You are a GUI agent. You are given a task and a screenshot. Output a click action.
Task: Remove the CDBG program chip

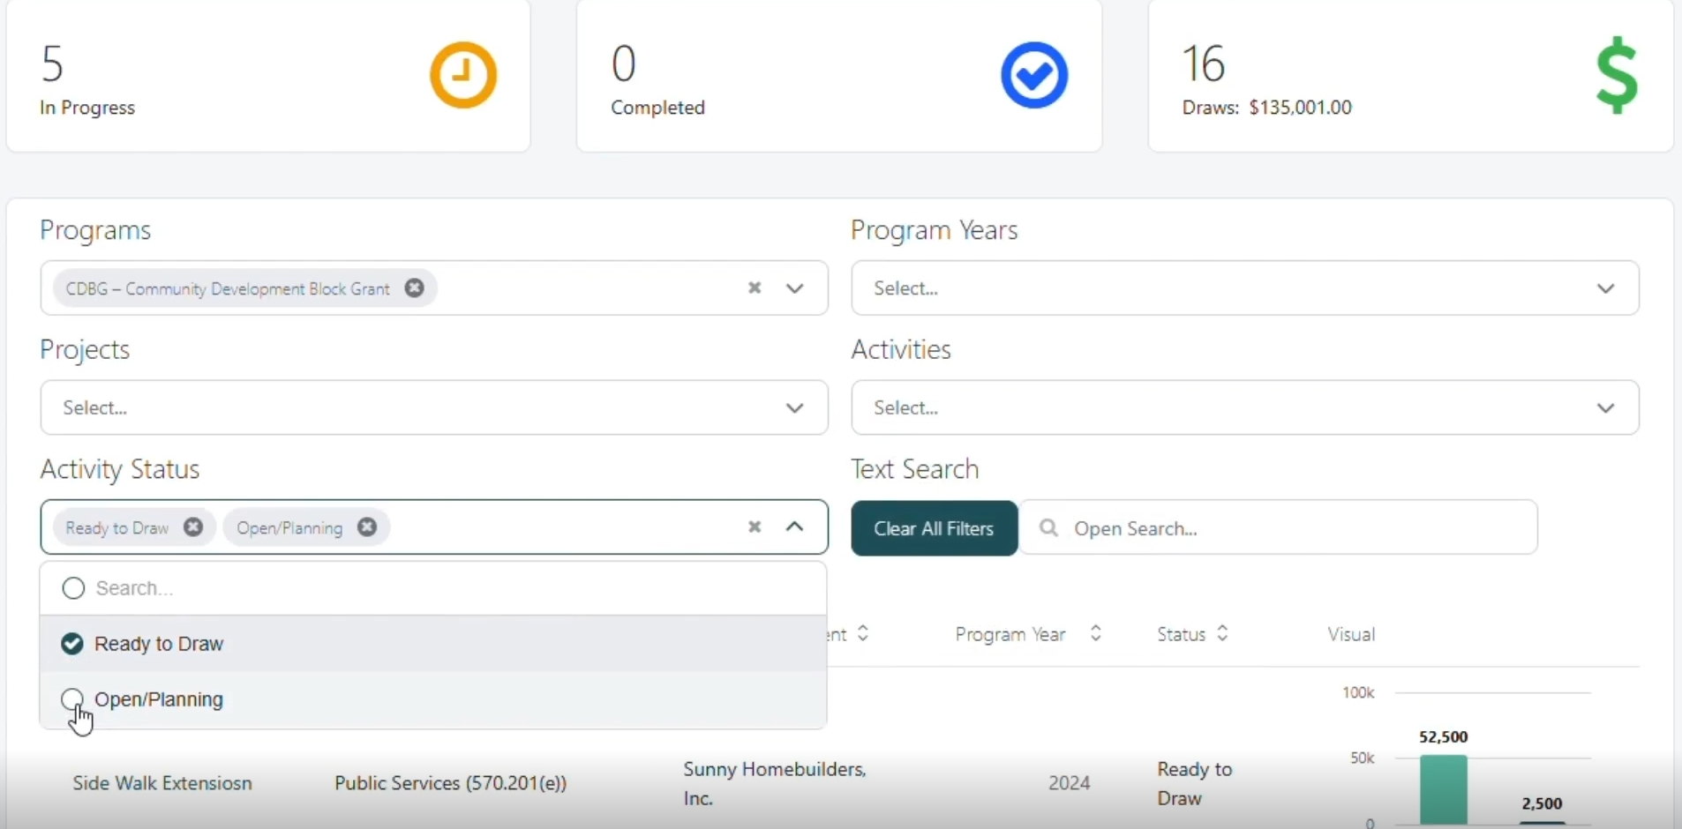(x=414, y=288)
